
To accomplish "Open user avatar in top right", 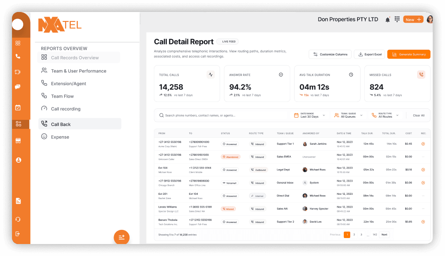I will coord(430,19).
